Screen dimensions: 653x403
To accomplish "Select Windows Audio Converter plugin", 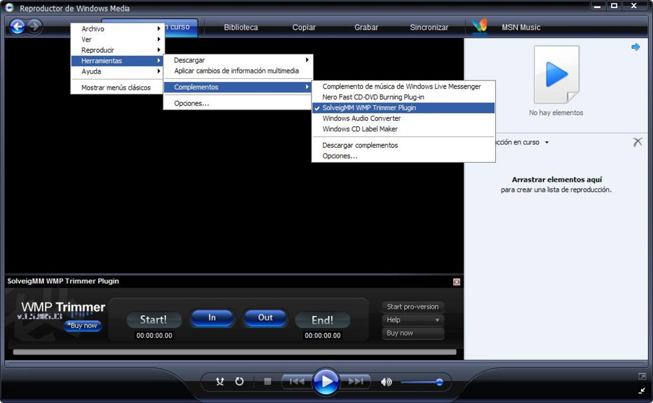I will [404, 118].
